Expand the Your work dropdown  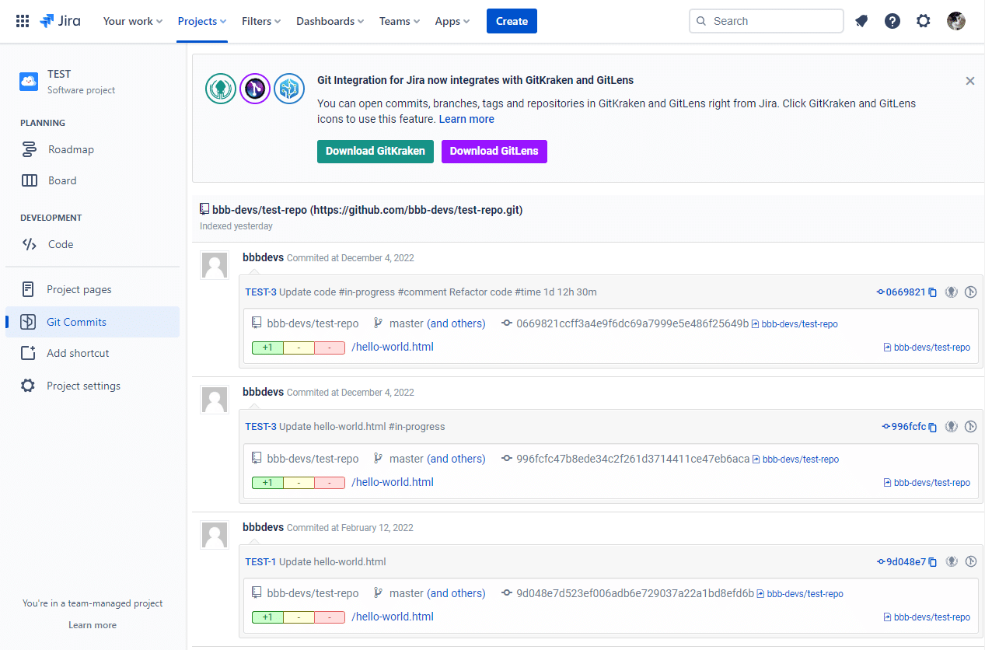tap(133, 21)
